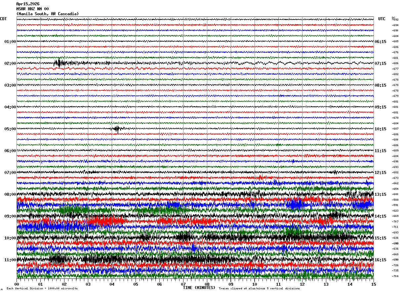
Task: Click minute tick label '14' on time axis
Action: (x=350, y=284)
